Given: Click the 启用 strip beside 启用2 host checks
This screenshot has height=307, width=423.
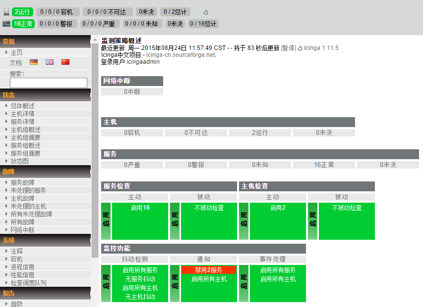Looking at the screenshot, I should coord(244,221).
